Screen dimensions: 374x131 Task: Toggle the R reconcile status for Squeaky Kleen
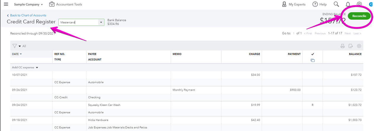[x=312, y=105]
